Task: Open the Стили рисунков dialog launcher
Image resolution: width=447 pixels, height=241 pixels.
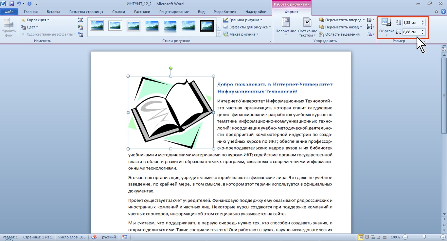Action: pyautogui.click(x=270, y=41)
